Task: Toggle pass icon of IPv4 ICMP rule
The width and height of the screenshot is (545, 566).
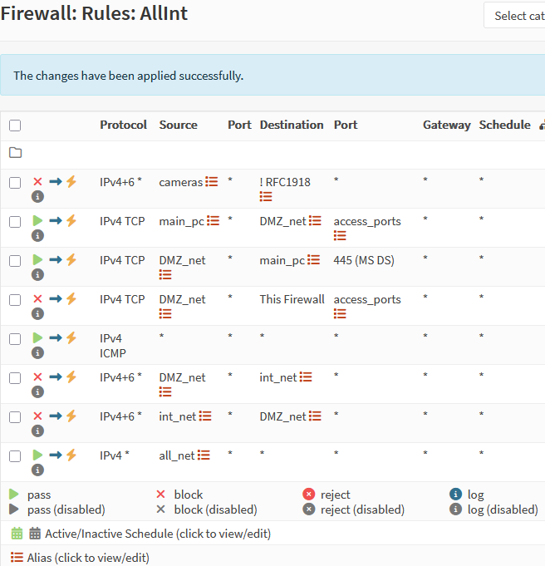Action: pyautogui.click(x=37, y=338)
